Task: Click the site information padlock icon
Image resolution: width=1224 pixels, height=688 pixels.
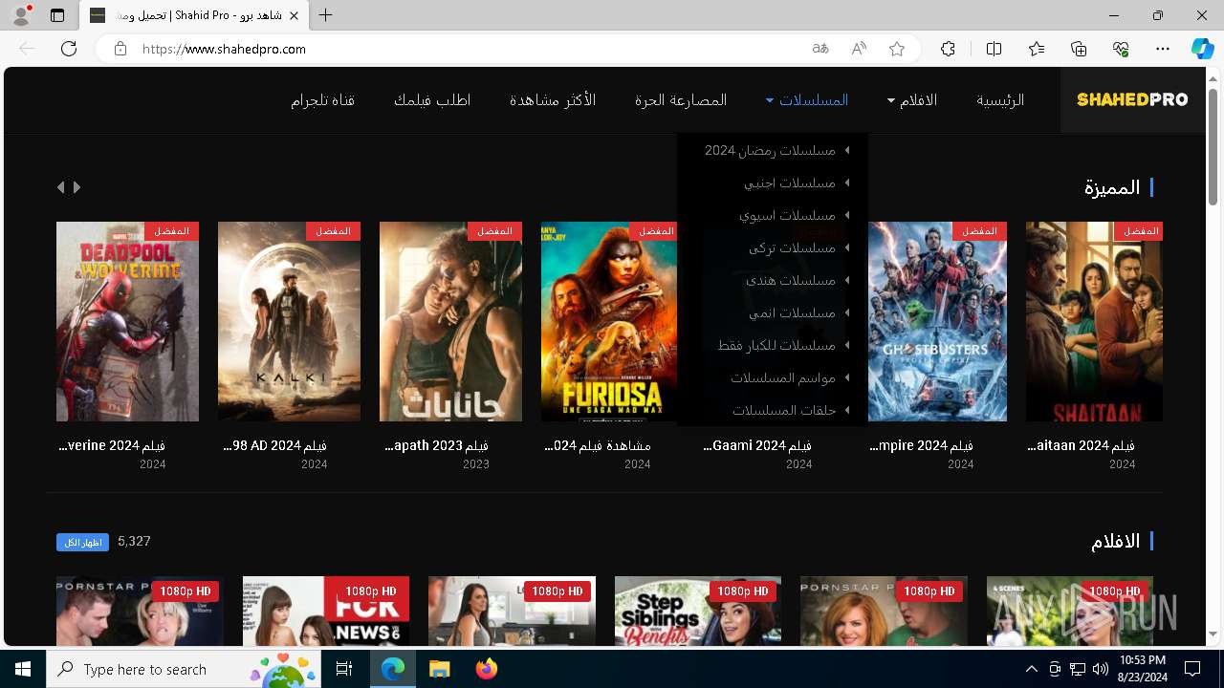Action: point(120,49)
